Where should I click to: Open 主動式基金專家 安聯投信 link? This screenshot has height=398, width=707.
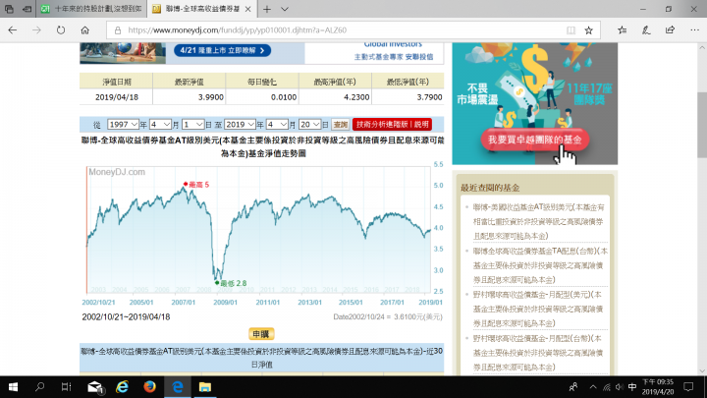pos(393,57)
